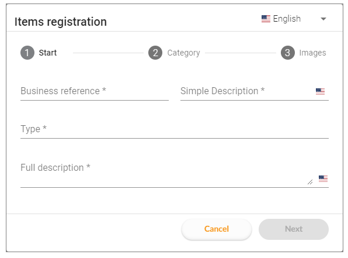Click the step 2 circle icon
348x258 pixels.
pyautogui.click(x=155, y=53)
